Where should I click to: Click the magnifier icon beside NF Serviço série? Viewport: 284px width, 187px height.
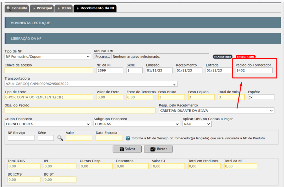[x=60, y=138]
